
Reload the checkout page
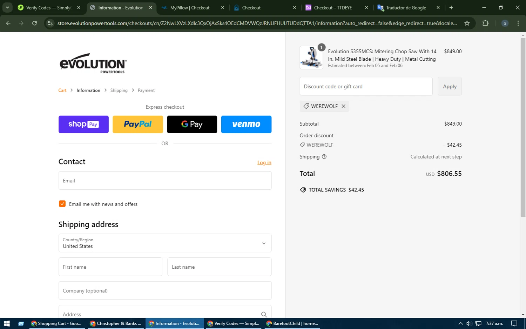(x=34, y=23)
